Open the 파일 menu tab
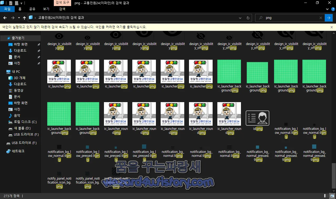 click(7, 9)
